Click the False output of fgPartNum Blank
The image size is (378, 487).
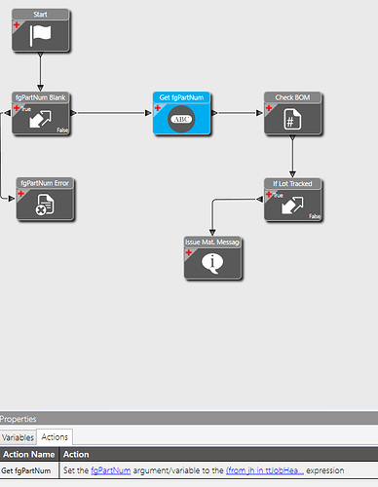click(x=62, y=131)
